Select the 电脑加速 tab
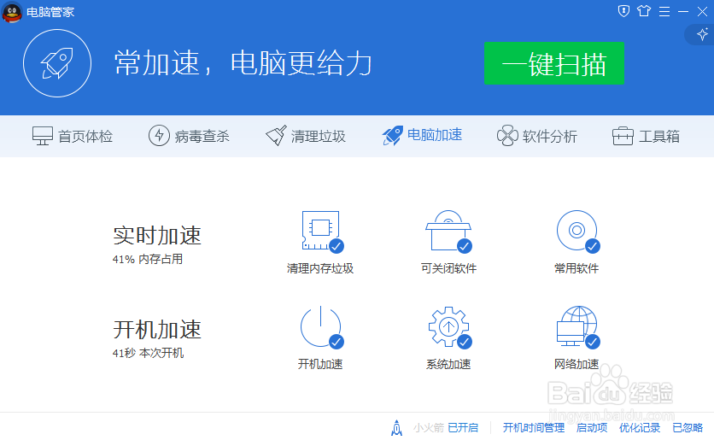The image size is (714, 440). pos(422,135)
